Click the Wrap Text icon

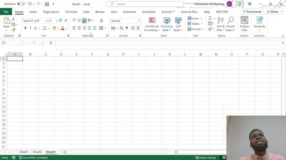coord(101,20)
